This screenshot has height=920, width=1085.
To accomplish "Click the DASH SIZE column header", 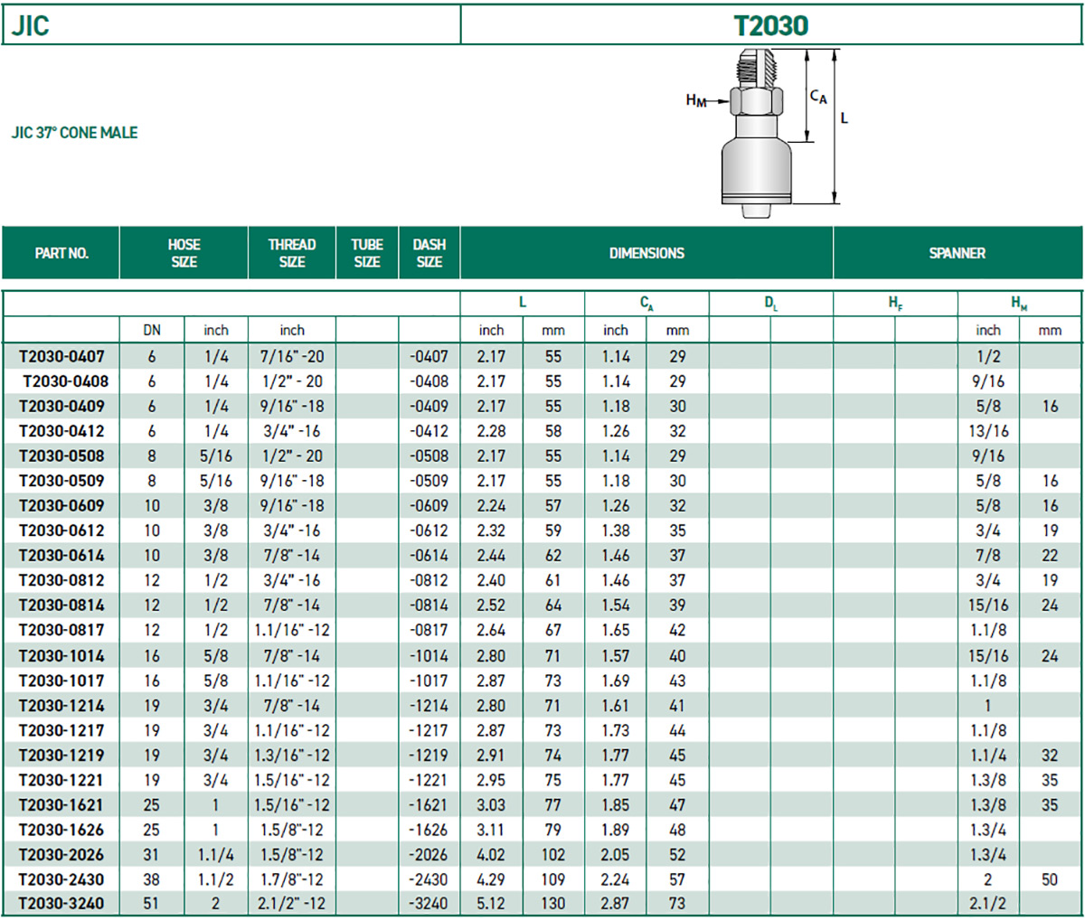I will tap(429, 253).
